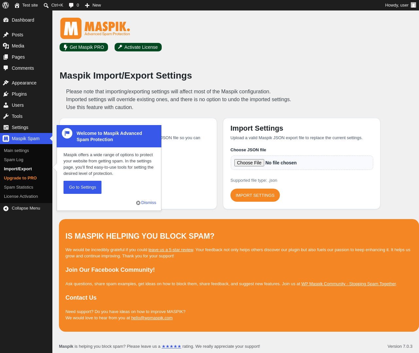Screen dimensions: 419x353
Task: Dismiss the welcome popup via Dismiss link
Action: (x=149, y=203)
